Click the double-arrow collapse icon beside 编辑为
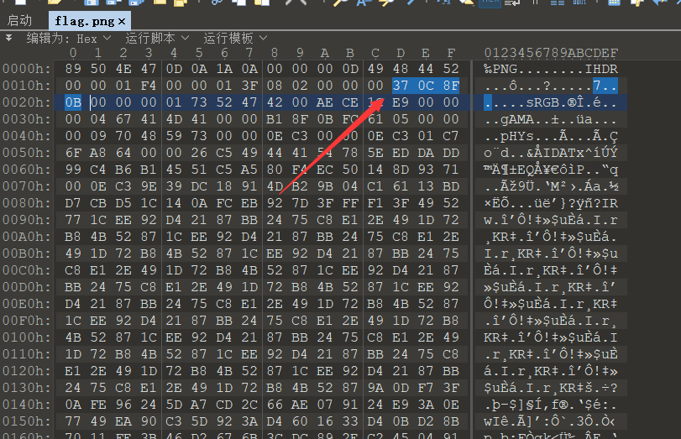 [x=8, y=38]
